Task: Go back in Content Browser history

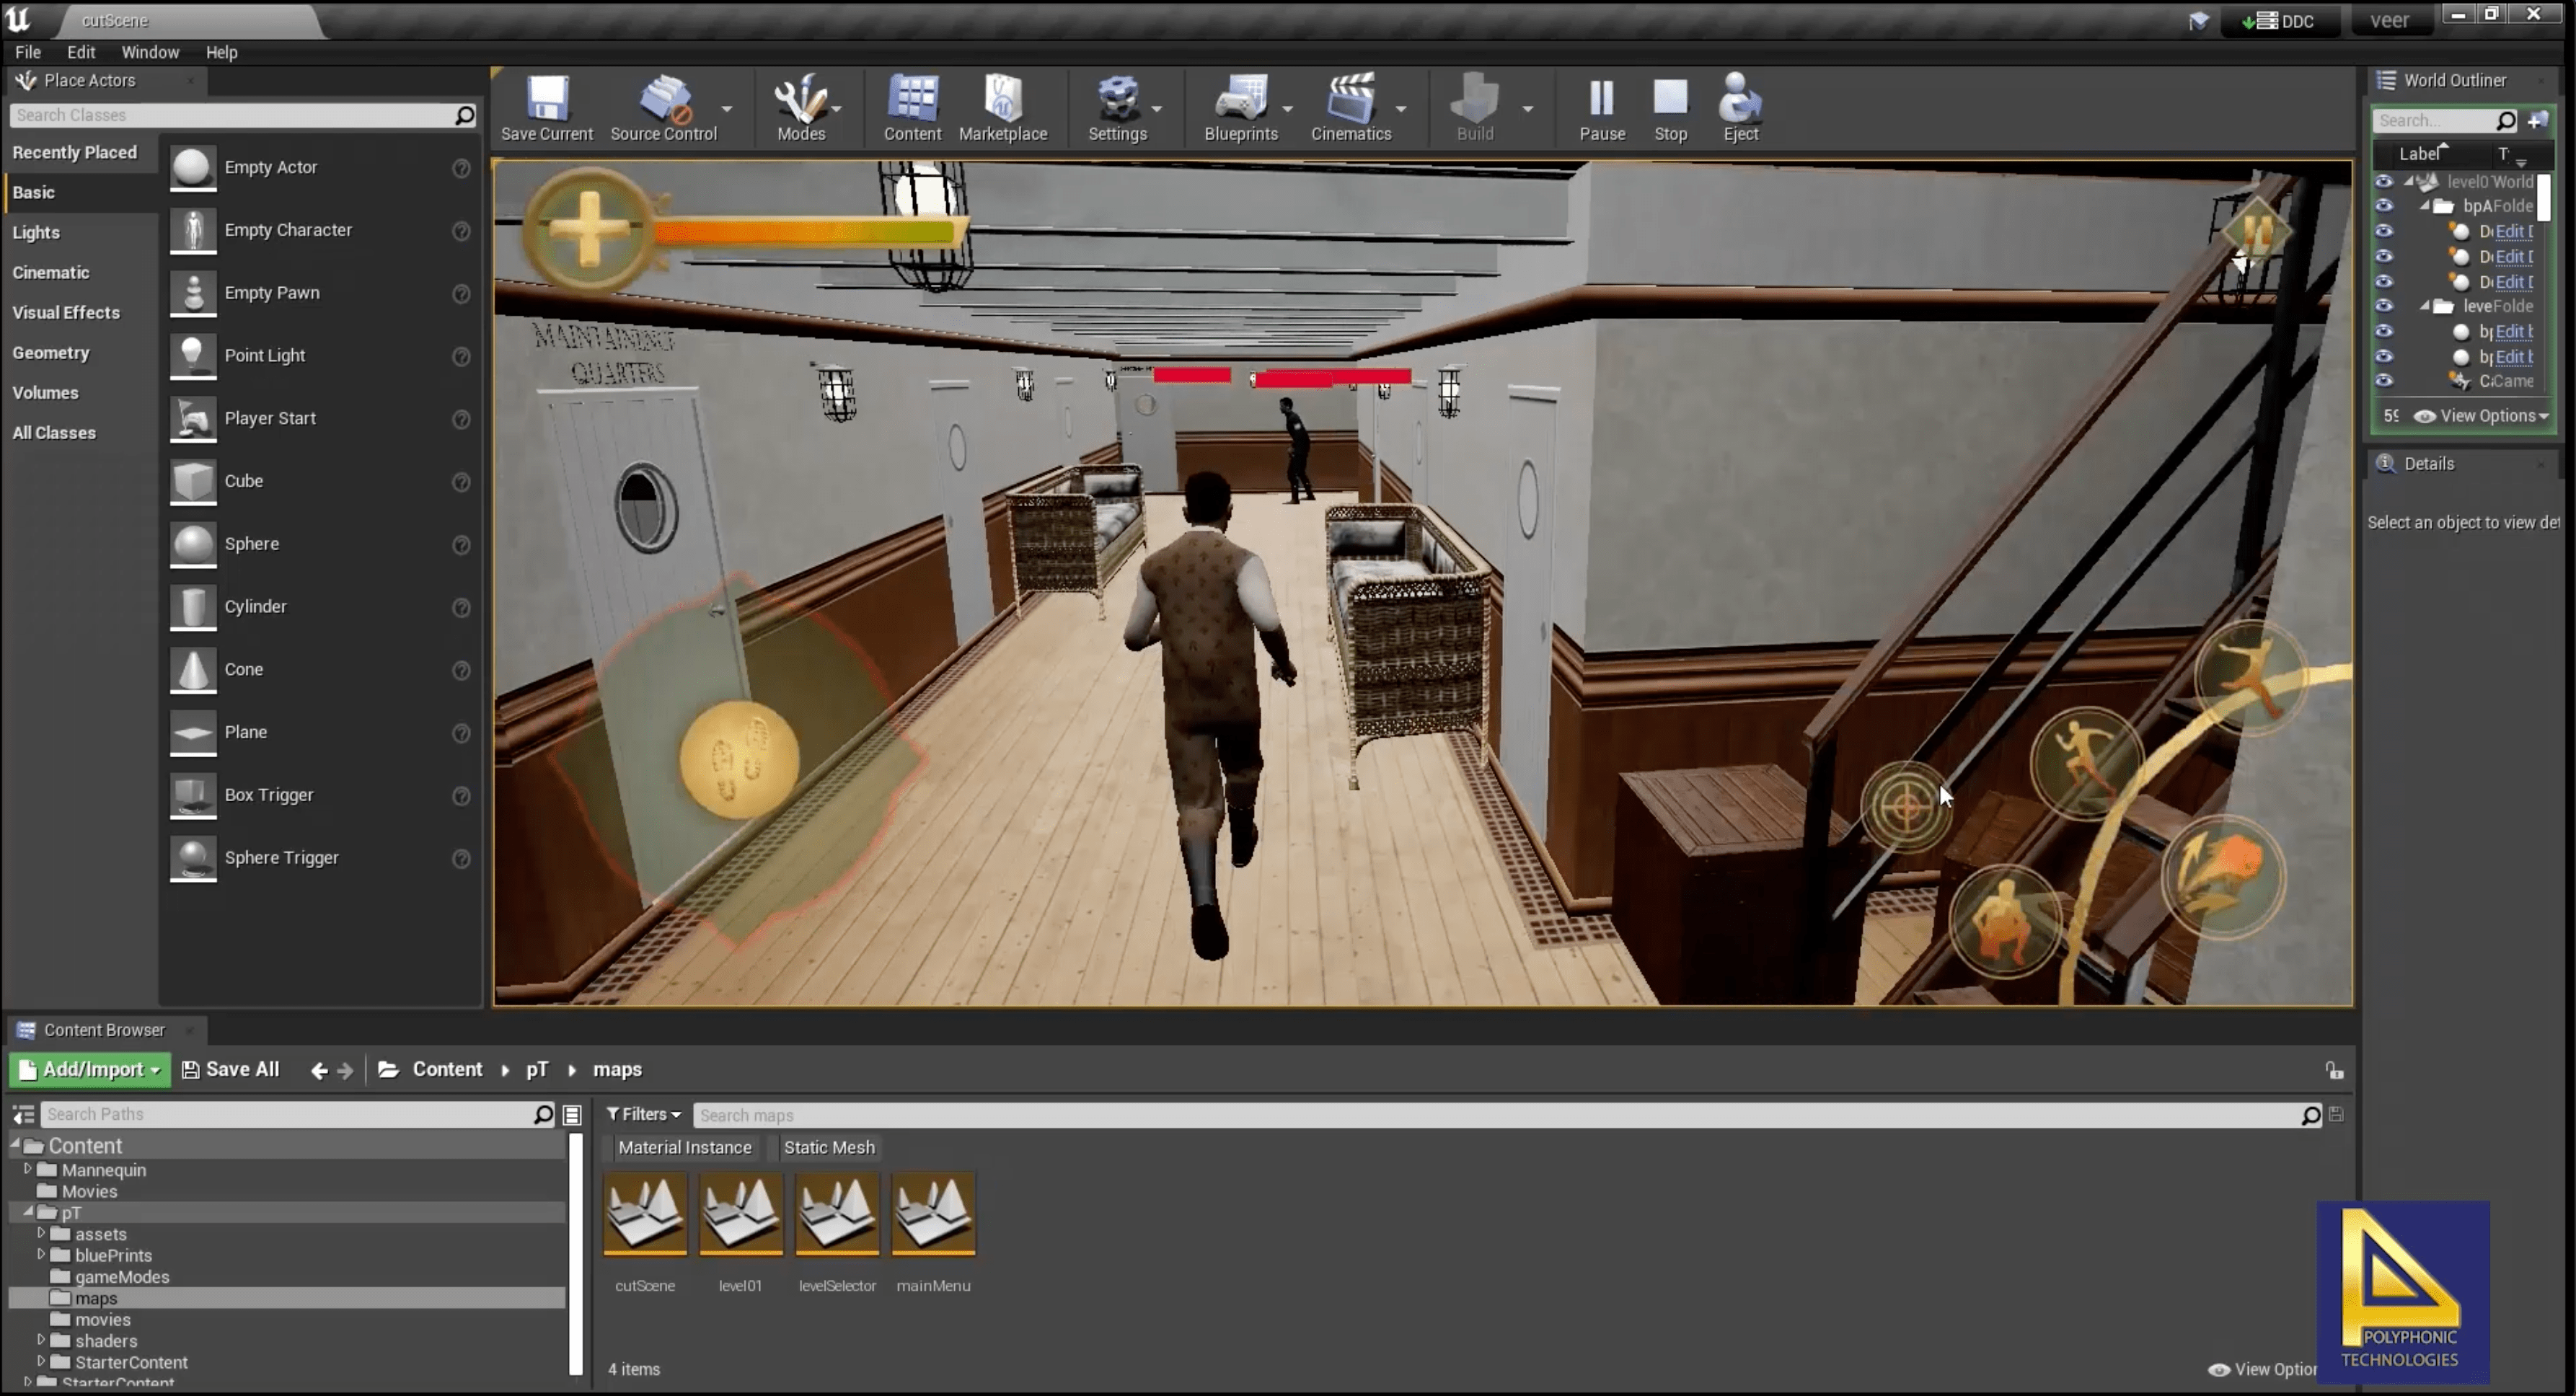Action: click(x=319, y=1071)
